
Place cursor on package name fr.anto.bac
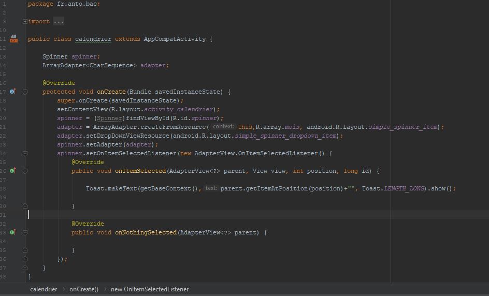tap(77, 4)
